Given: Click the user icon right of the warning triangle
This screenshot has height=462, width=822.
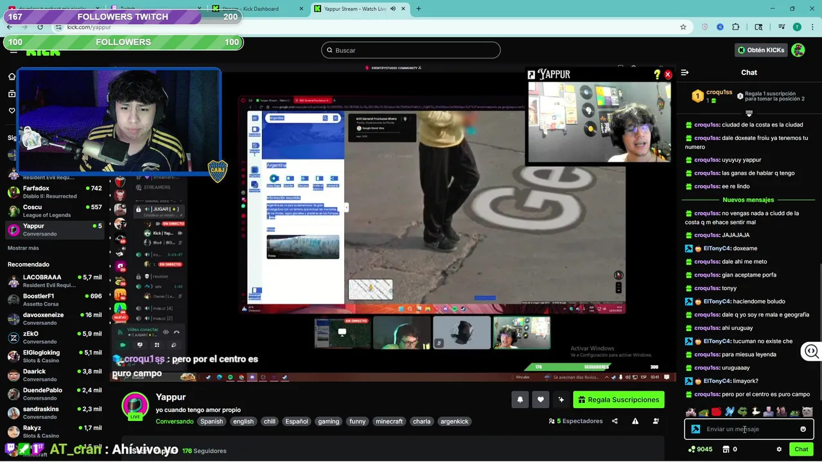Looking at the screenshot, I should tap(656, 421).
